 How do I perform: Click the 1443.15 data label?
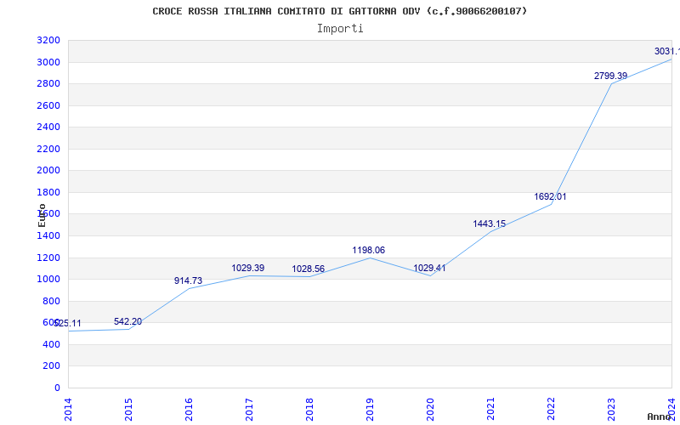click(x=490, y=224)
